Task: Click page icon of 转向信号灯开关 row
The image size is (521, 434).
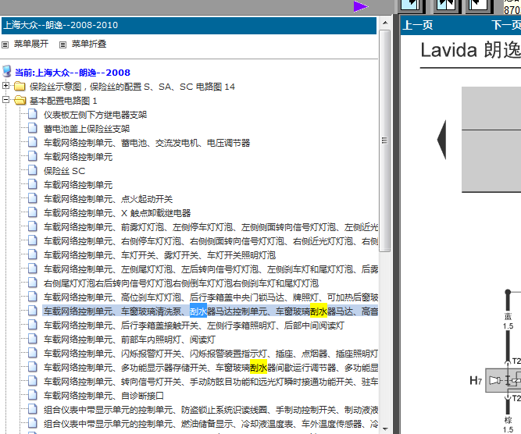Action: 33,381
